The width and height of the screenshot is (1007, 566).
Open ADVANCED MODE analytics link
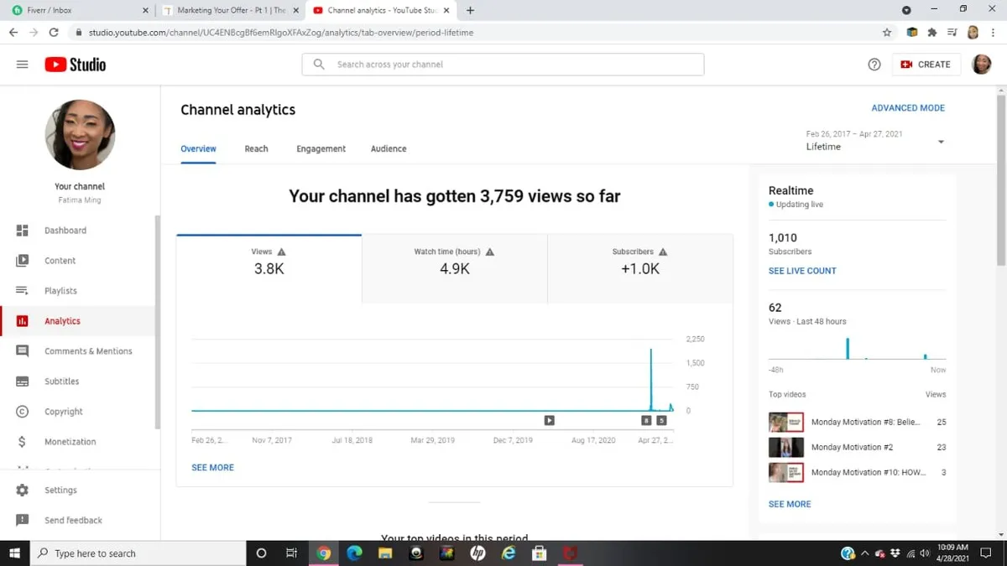click(x=907, y=108)
